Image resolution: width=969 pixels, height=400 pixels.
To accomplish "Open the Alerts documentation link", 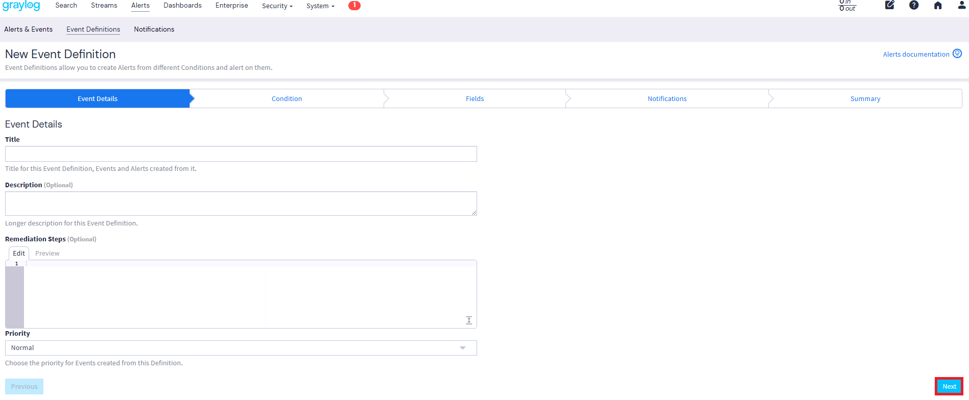I will 916,55.
